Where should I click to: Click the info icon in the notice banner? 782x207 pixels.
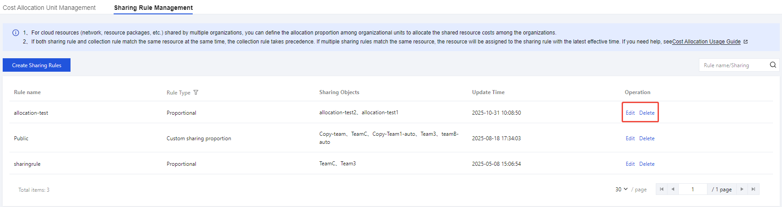click(x=16, y=33)
